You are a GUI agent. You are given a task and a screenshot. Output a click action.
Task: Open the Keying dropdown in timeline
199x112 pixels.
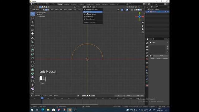point(45,96)
